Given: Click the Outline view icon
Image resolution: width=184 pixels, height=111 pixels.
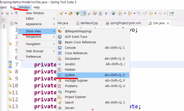Looking at the screenshot, I should (60, 75).
